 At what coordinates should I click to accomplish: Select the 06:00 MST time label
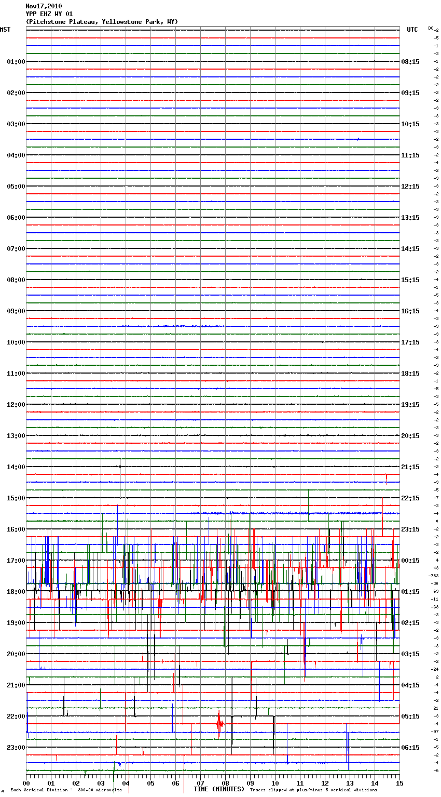click(x=16, y=218)
